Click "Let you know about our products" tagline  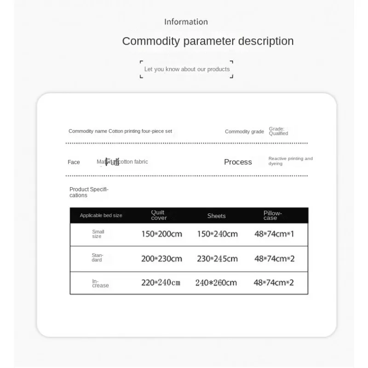pyautogui.click(x=187, y=69)
